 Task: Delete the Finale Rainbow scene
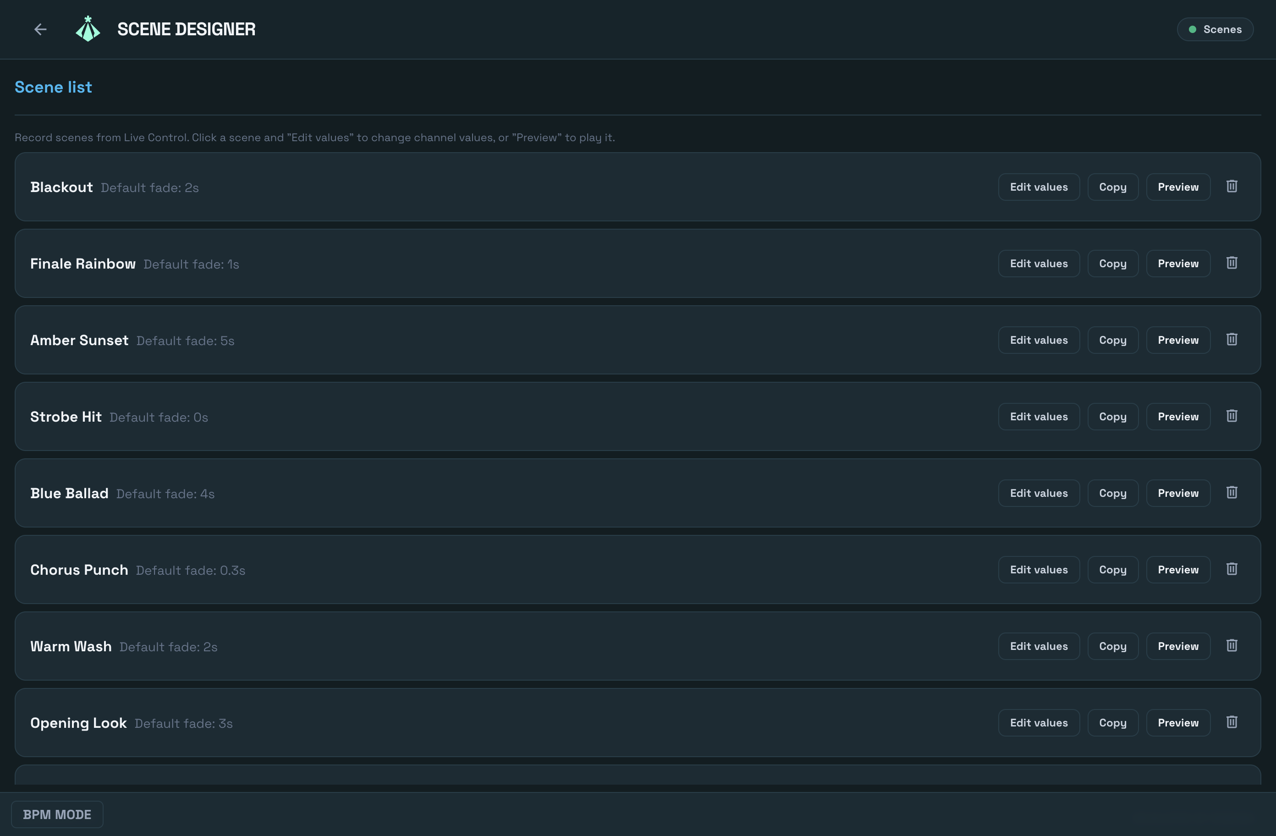(x=1232, y=263)
